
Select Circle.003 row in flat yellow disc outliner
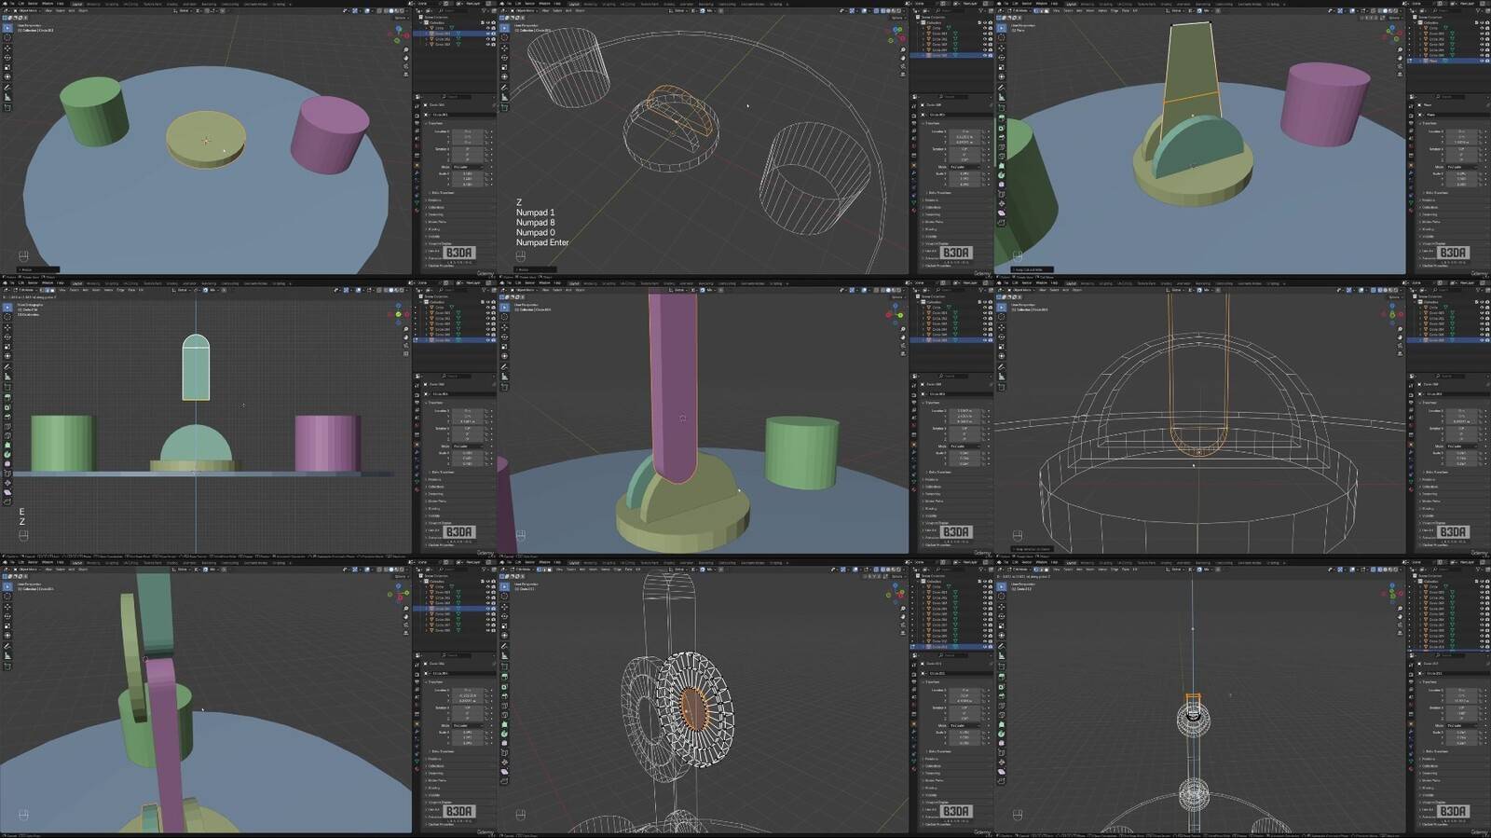(x=454, y=45)
